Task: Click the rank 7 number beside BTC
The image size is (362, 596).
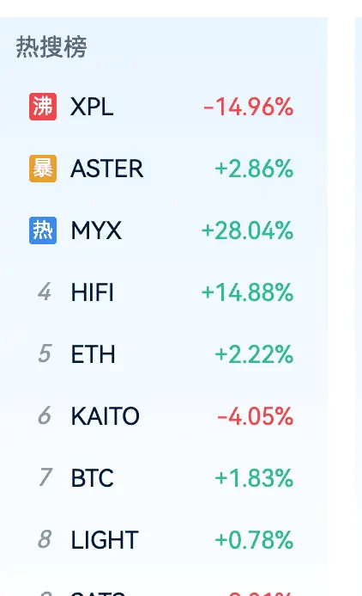Action: click(x=45, y=477)
